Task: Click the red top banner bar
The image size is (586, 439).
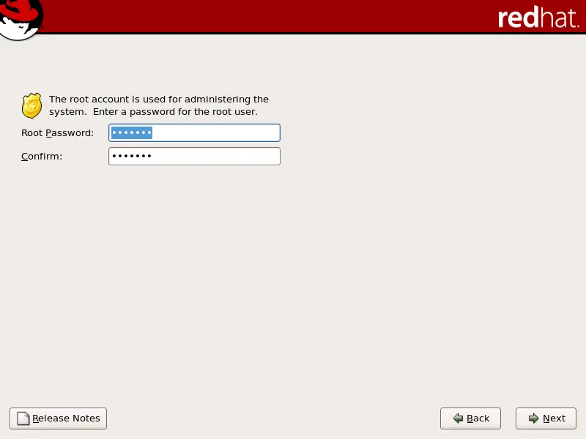Action: [x=293, y=16]
